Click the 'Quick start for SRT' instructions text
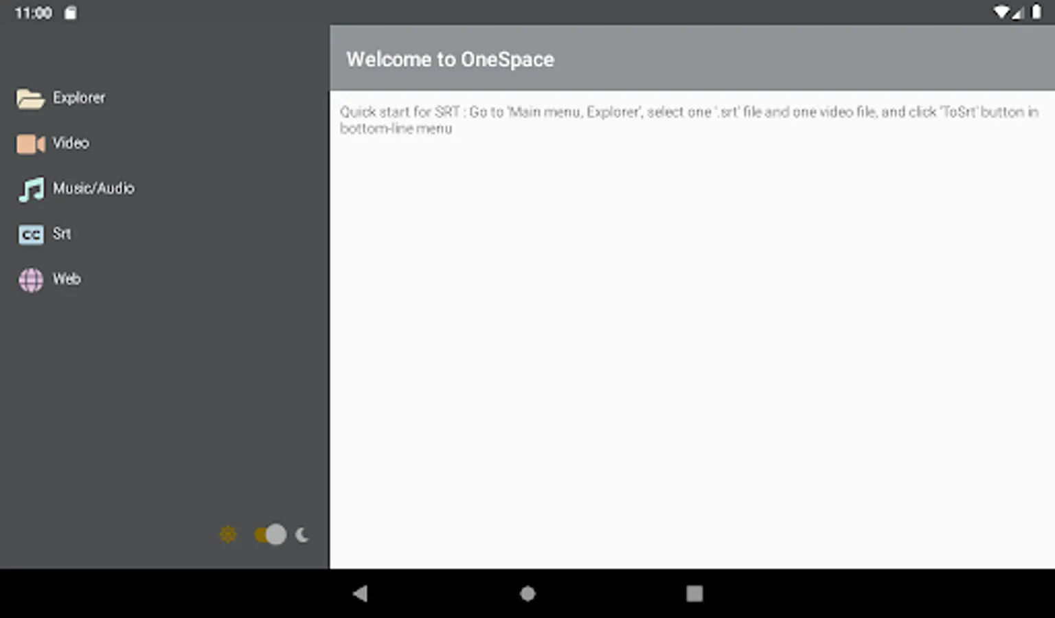The height and width of the screenshot is (618, 1055). (x=689, y=120)
